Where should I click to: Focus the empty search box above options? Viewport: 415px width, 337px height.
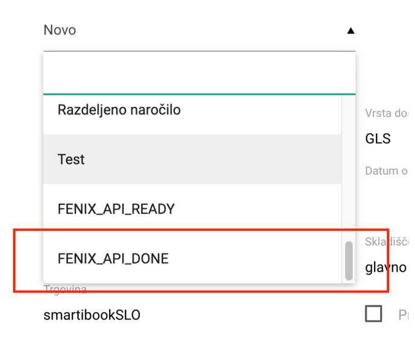[199, 73]
